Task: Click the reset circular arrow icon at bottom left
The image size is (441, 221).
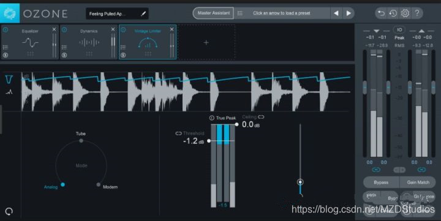Action: [x=9, y=211]
